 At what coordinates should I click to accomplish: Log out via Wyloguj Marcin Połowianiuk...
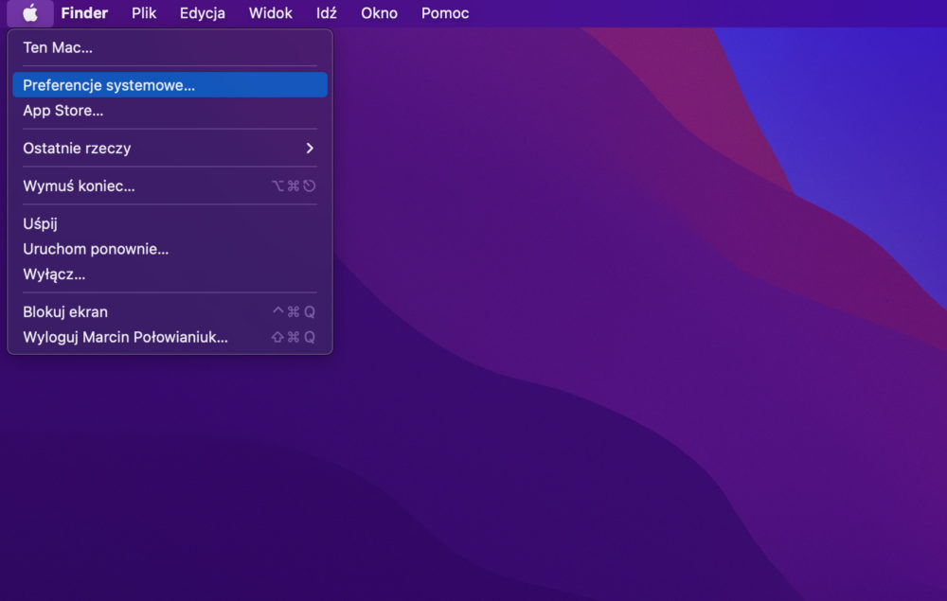[170, 337]
